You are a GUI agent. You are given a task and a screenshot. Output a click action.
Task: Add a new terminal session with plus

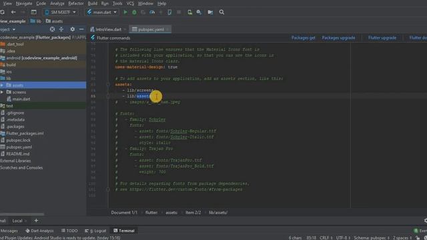[x=36, y=221]
